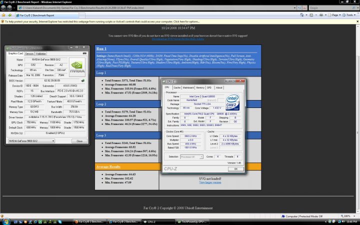This screenshot has width=360, height=225.
Task: Click the vertical page scrollbar
Action: click(357, 118)
